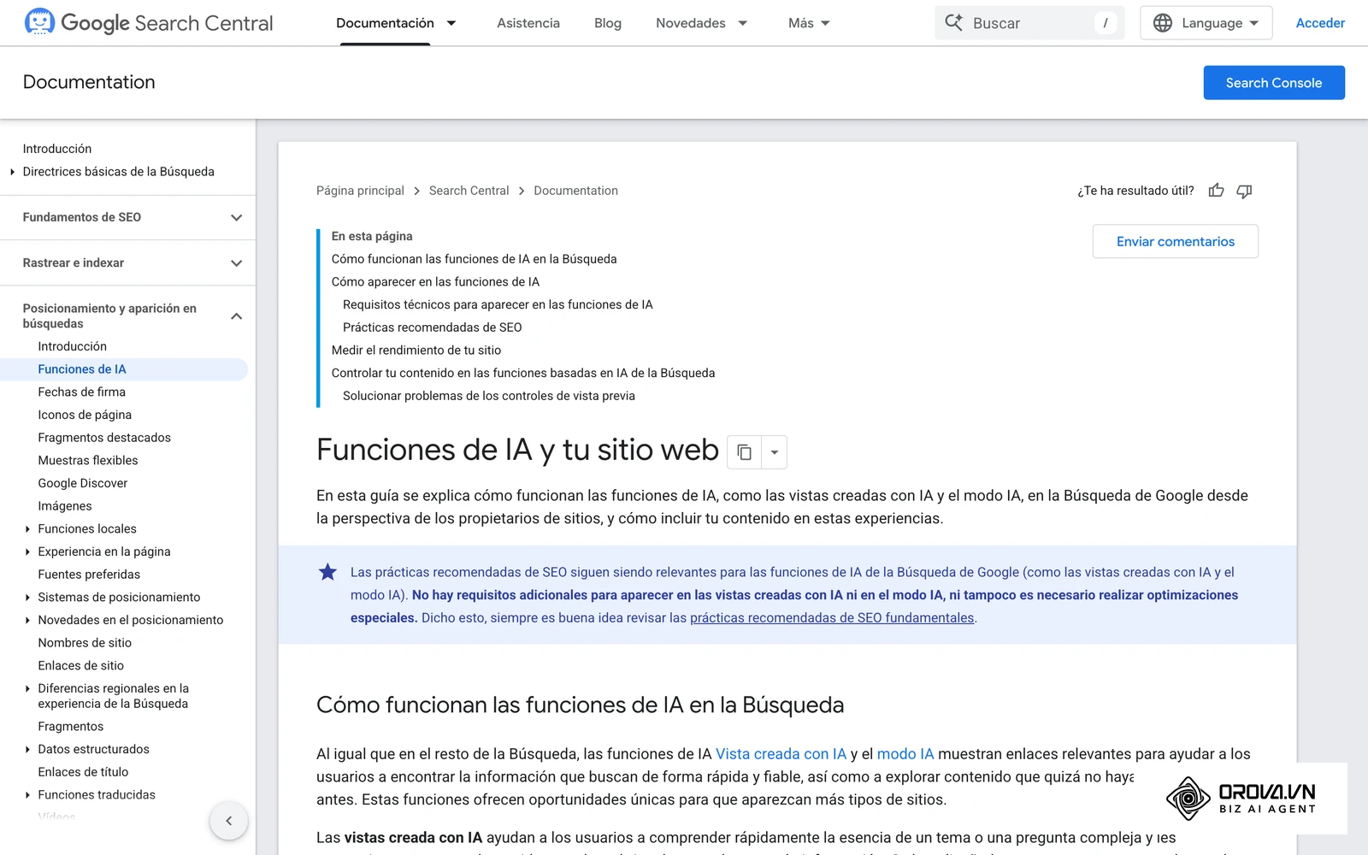Click Search Central breadcrumb link
This screenshot has height=855, width=1368.
coord(469,191)
